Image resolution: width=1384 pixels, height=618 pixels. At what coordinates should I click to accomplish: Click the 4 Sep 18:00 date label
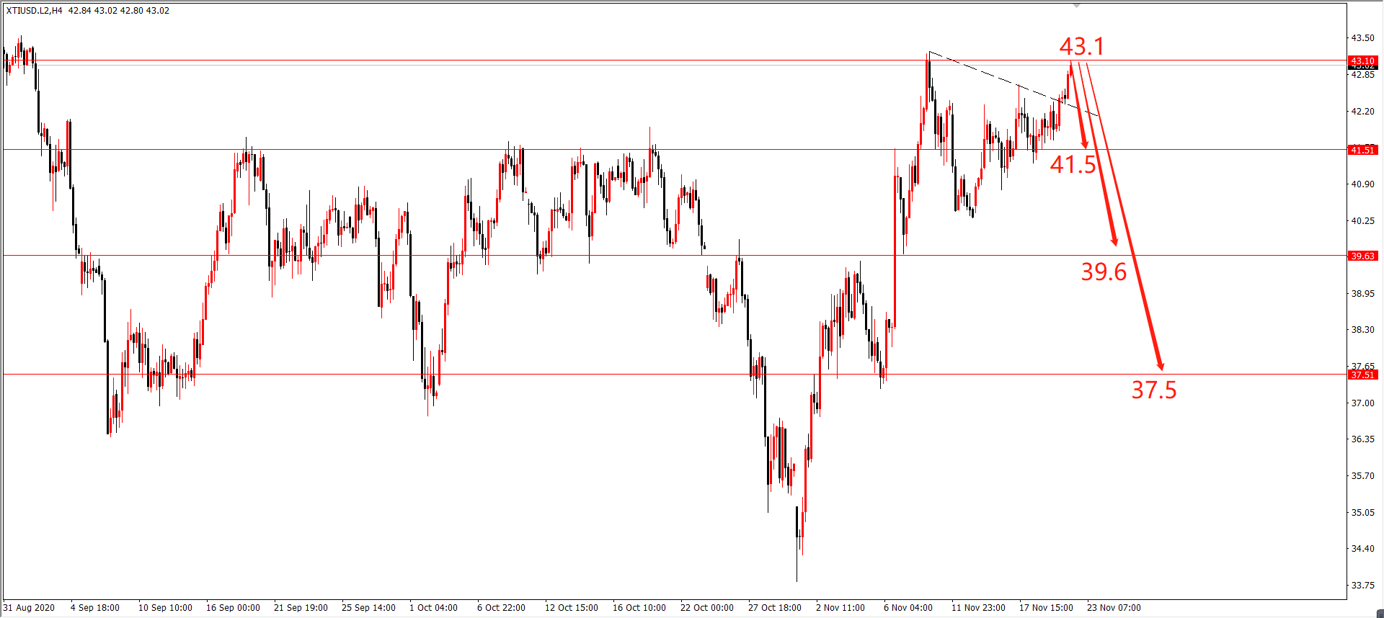(x=95, y=608)
